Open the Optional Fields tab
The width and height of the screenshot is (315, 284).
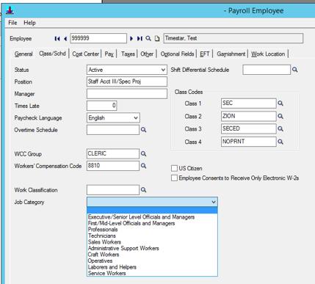pos(177,54)
